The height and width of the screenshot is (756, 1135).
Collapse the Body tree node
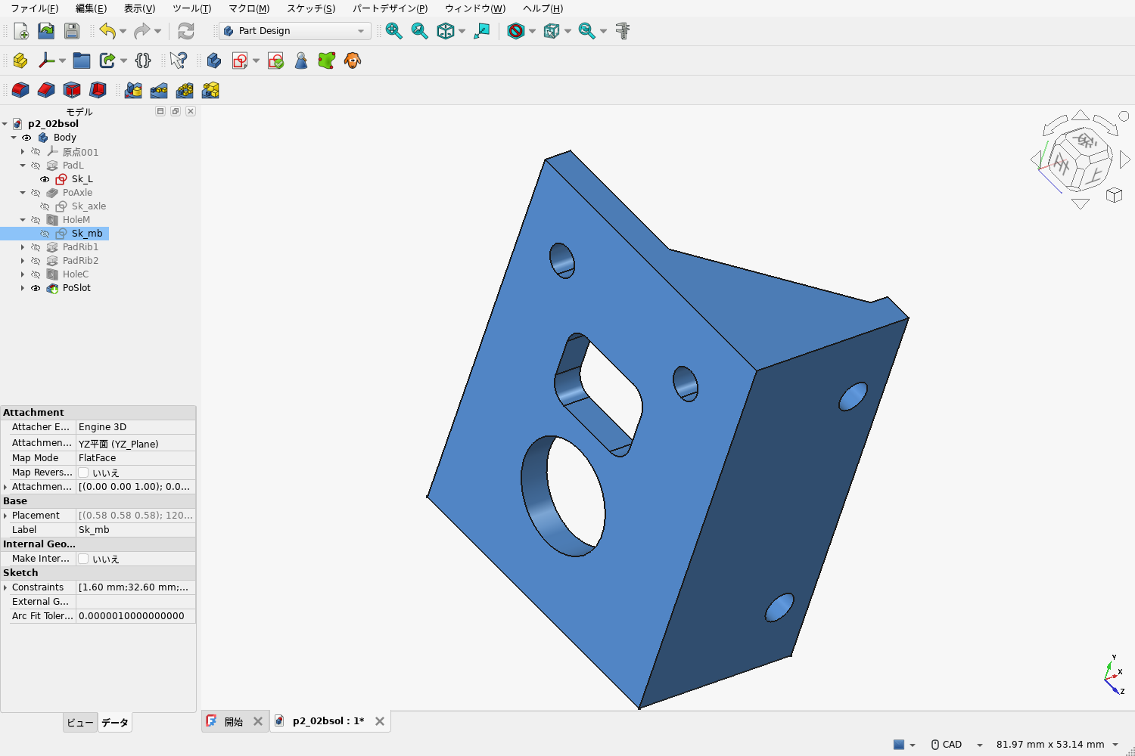pos(14,138)
